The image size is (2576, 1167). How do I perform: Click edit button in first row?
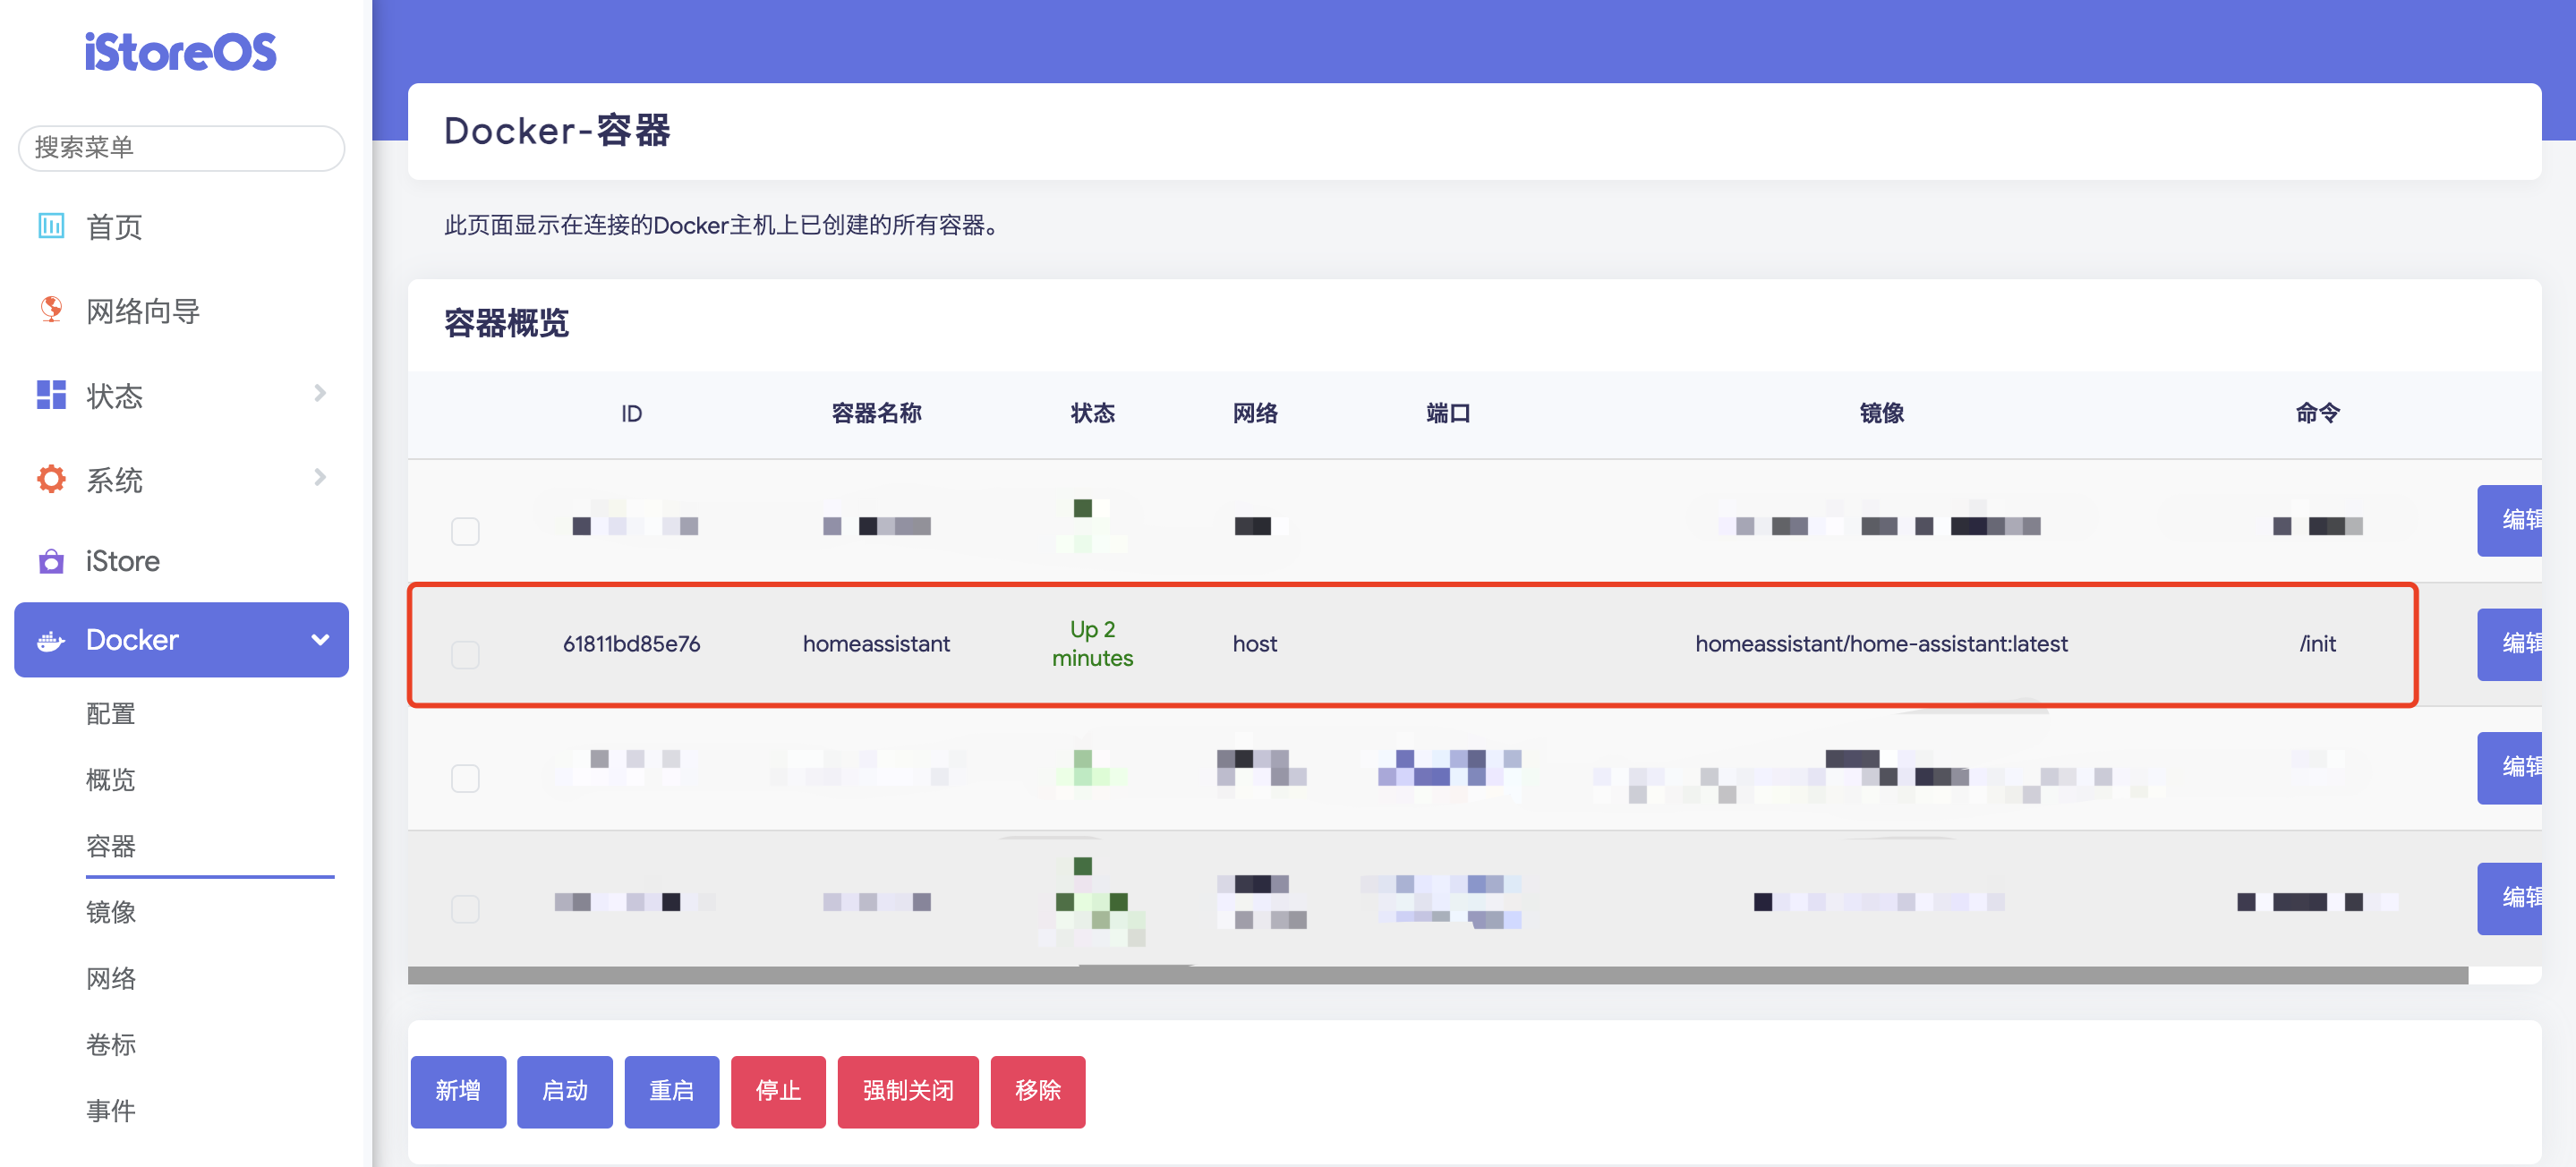pyautogui.click(x=2510, y=520)
